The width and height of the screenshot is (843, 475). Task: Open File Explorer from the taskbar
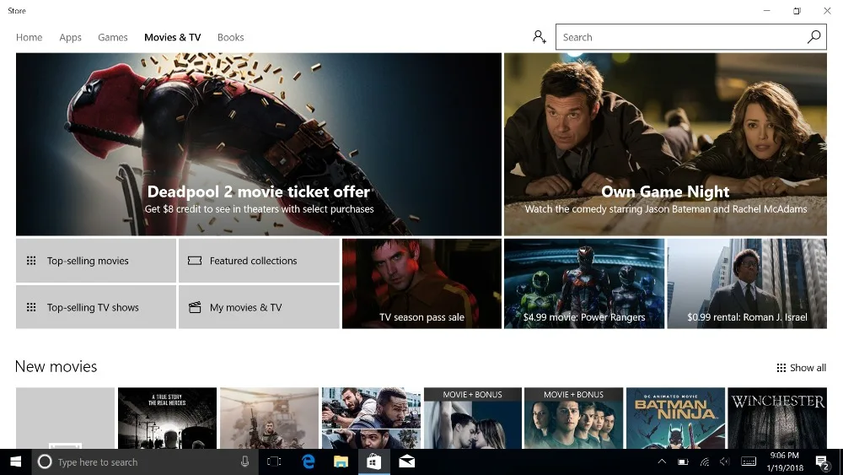point(341,462)
